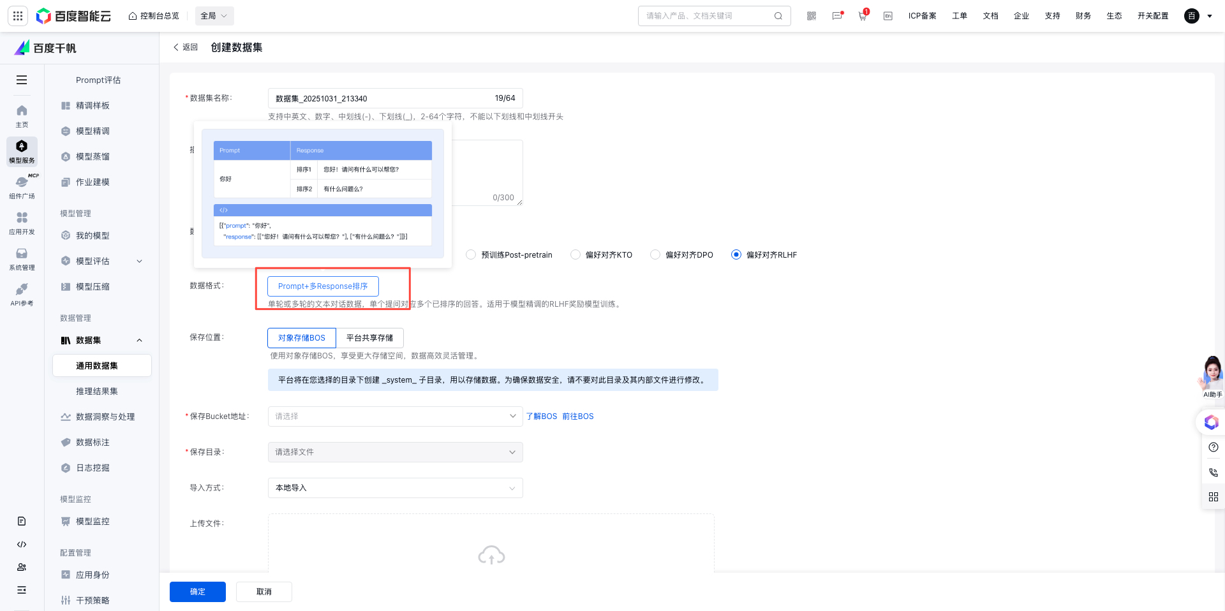Click the QR code icon in header
The height and width of the screenshot is (611, 1225).
[812, 16]
